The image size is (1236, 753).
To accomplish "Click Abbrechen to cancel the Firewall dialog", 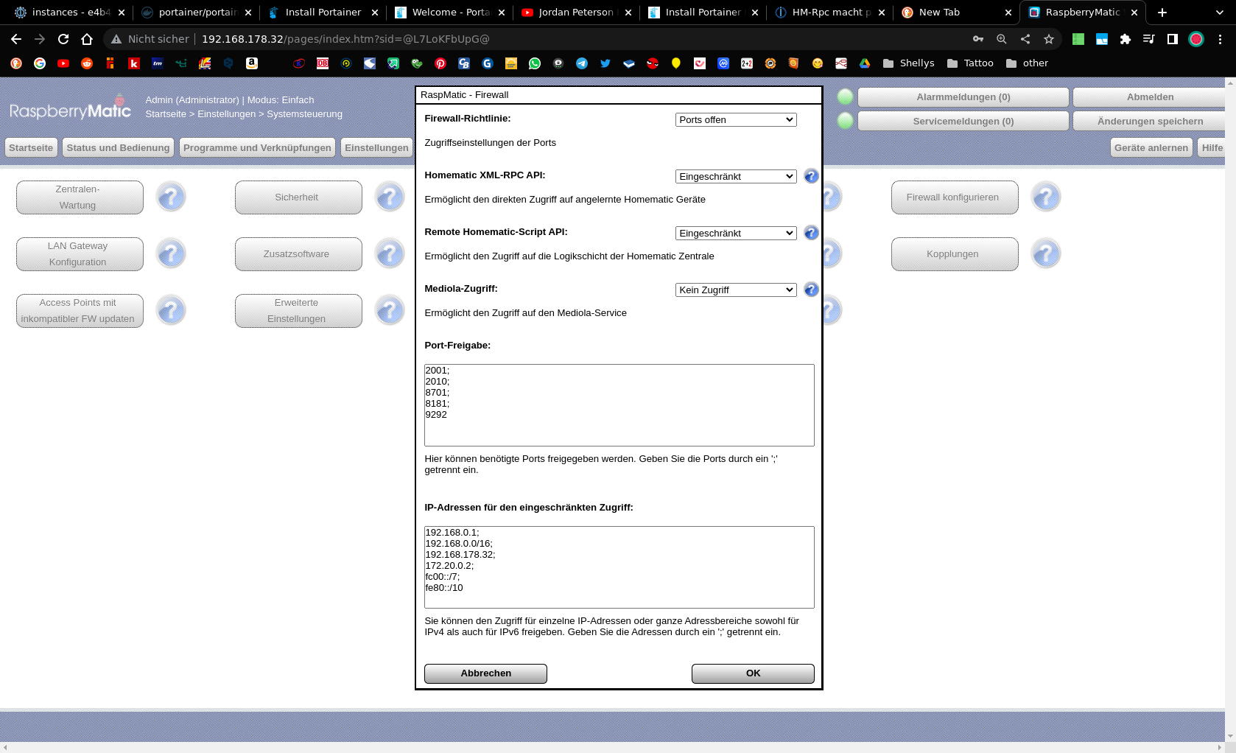I will (485, 673).
